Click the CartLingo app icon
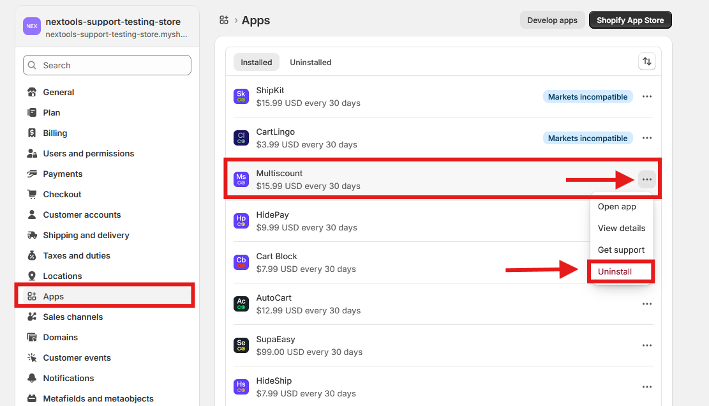 pyautogui.click(x=241, y=138)
